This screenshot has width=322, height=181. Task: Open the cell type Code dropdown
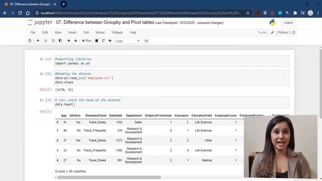click(127, 41)
